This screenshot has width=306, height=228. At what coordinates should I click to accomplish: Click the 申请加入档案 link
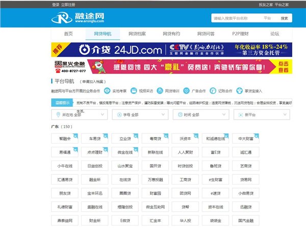(93, 82)
